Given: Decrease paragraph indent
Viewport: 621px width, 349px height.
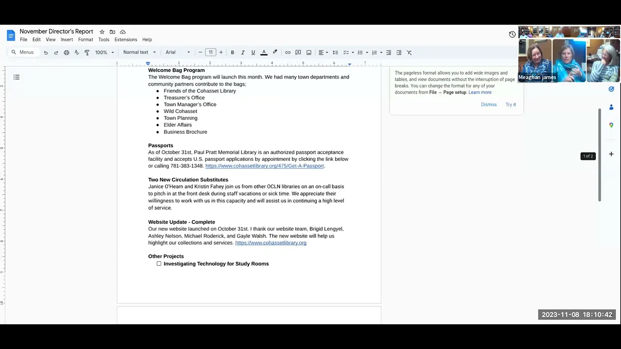Looking at the screenshot, I should pyautogui.click(x=389, y=52).
